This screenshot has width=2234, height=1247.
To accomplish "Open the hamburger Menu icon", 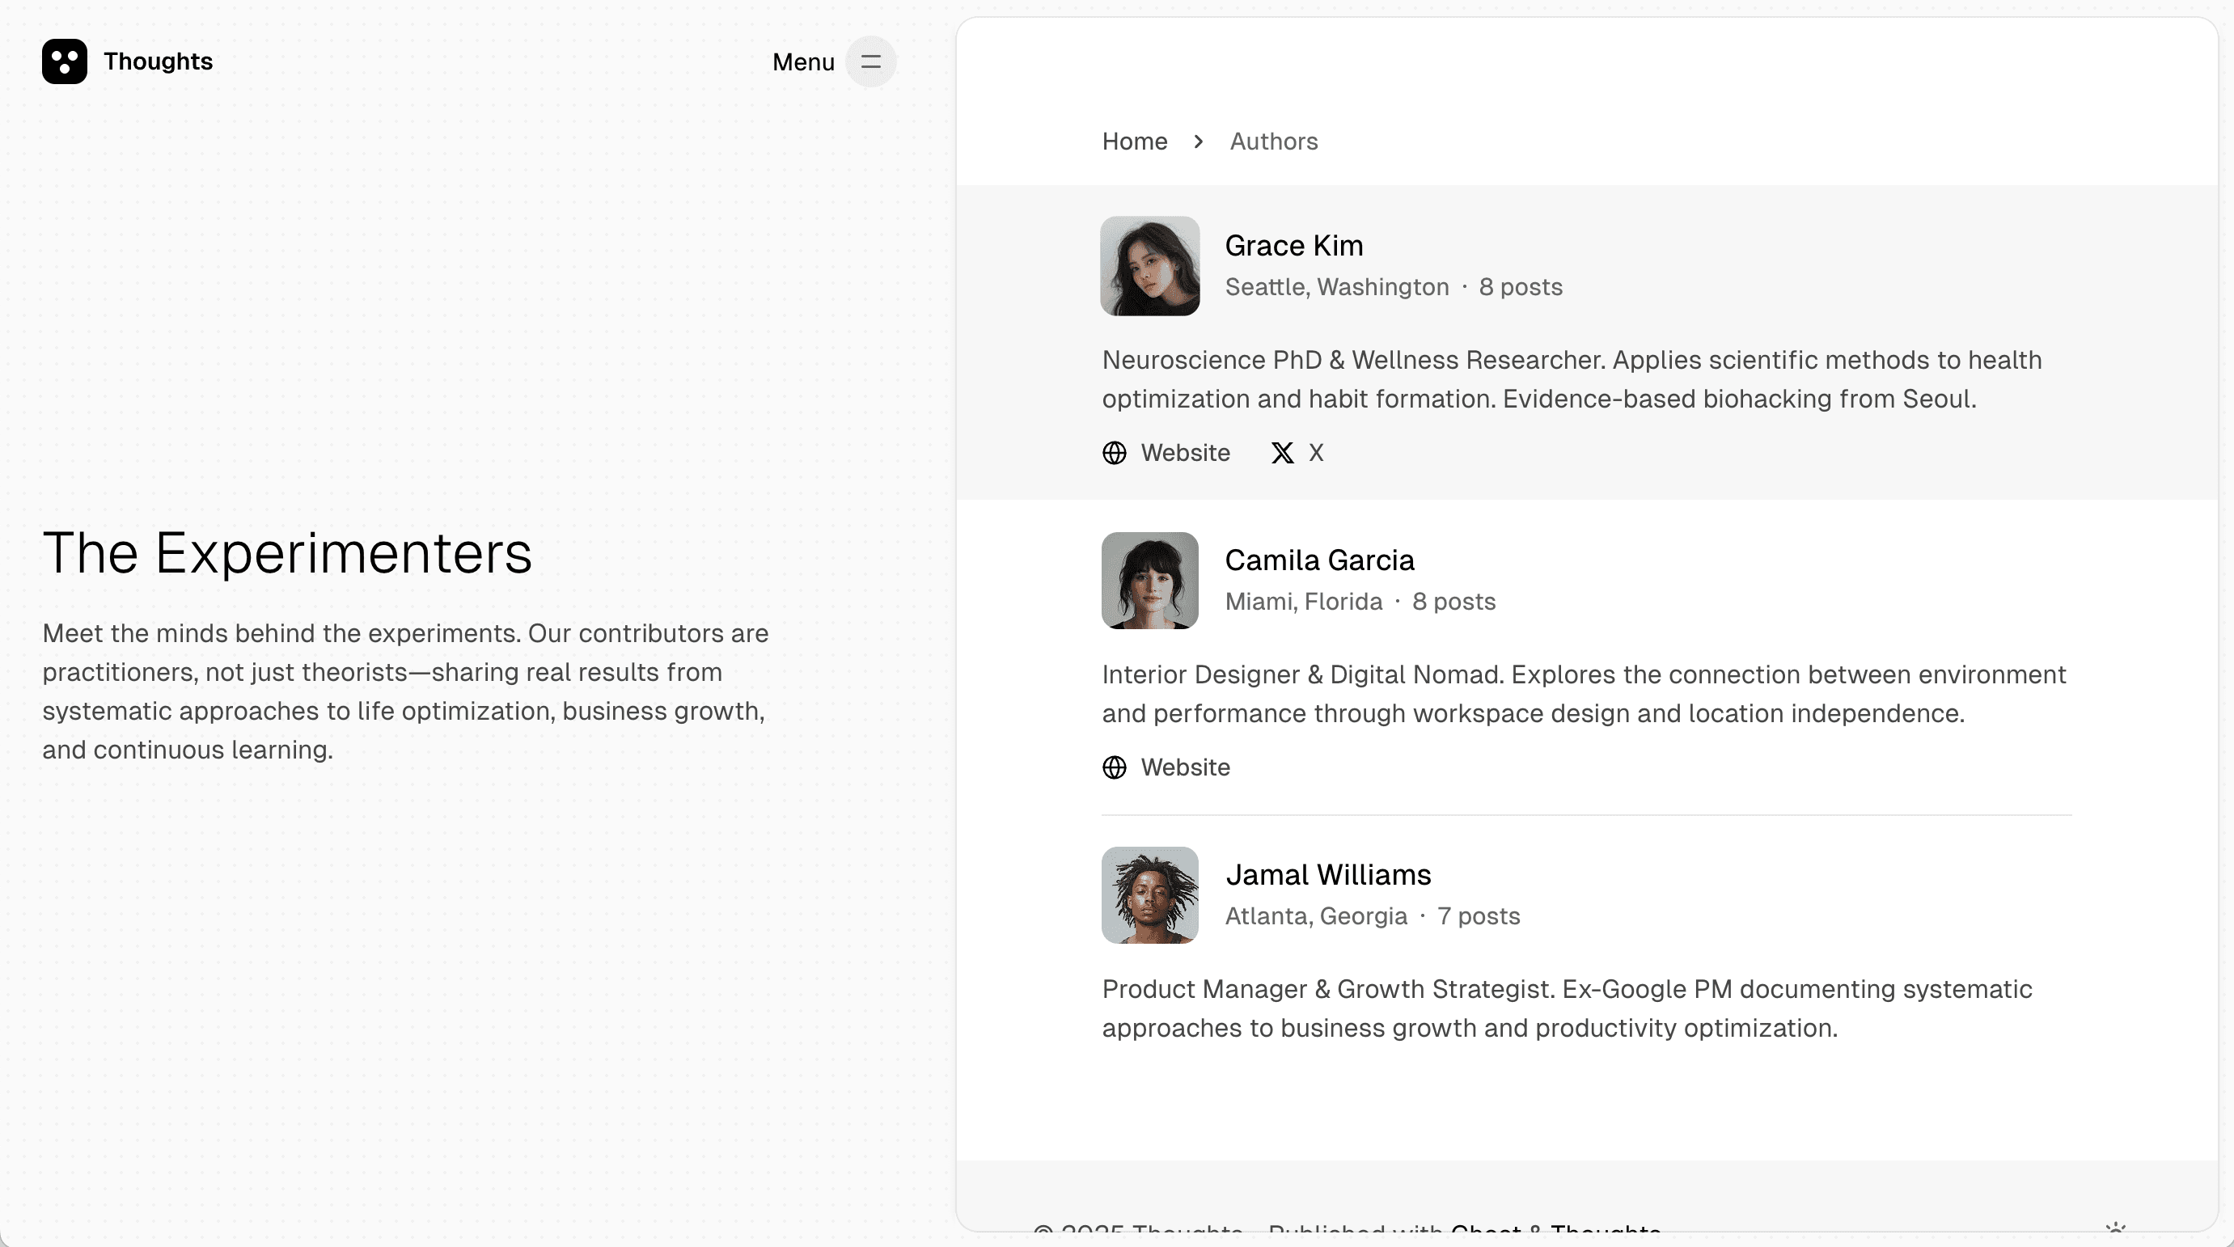I will tap(870, 61).
